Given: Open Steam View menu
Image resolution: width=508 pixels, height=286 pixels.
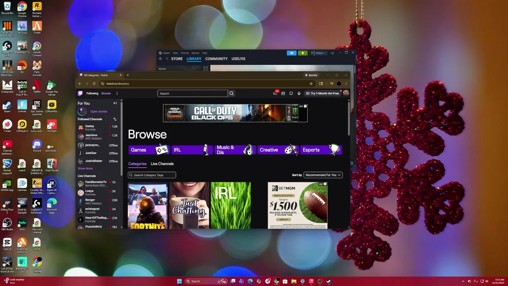Looking at the screenshot, I should coord(175,53).
